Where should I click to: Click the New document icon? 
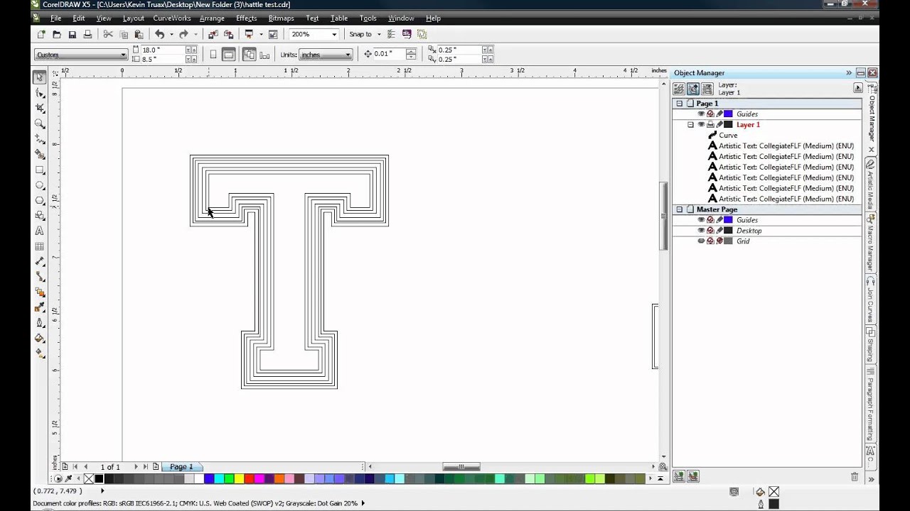coord(41,34)
